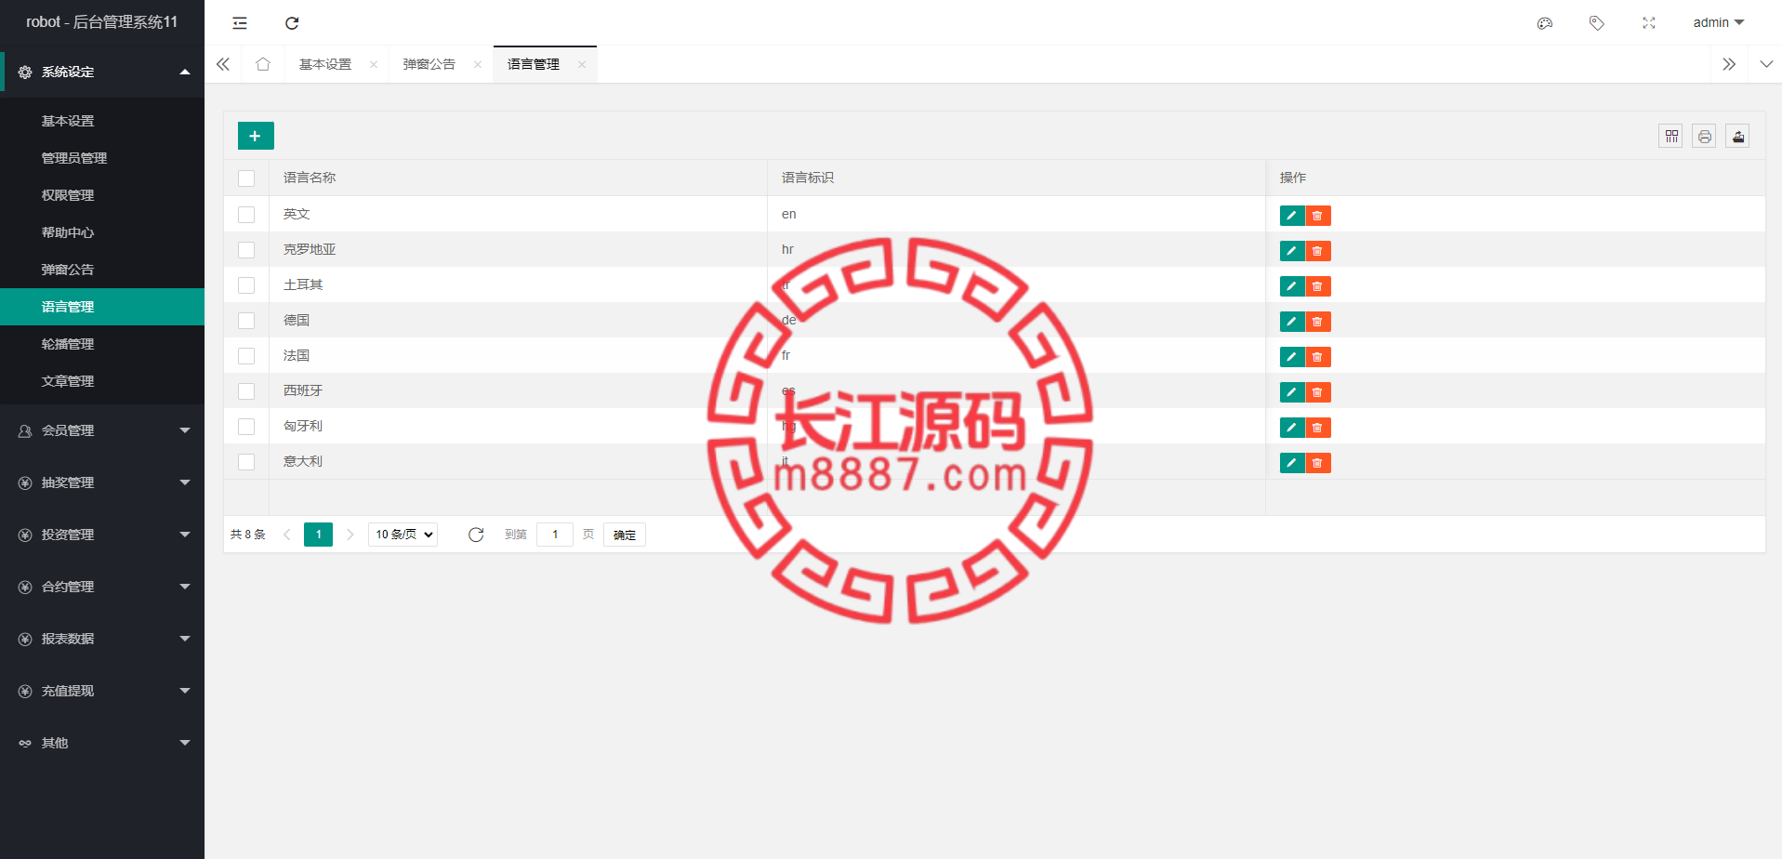Toggle the sidebar collapse icon
The image size is (1782, 859).
tap(240, 23)
